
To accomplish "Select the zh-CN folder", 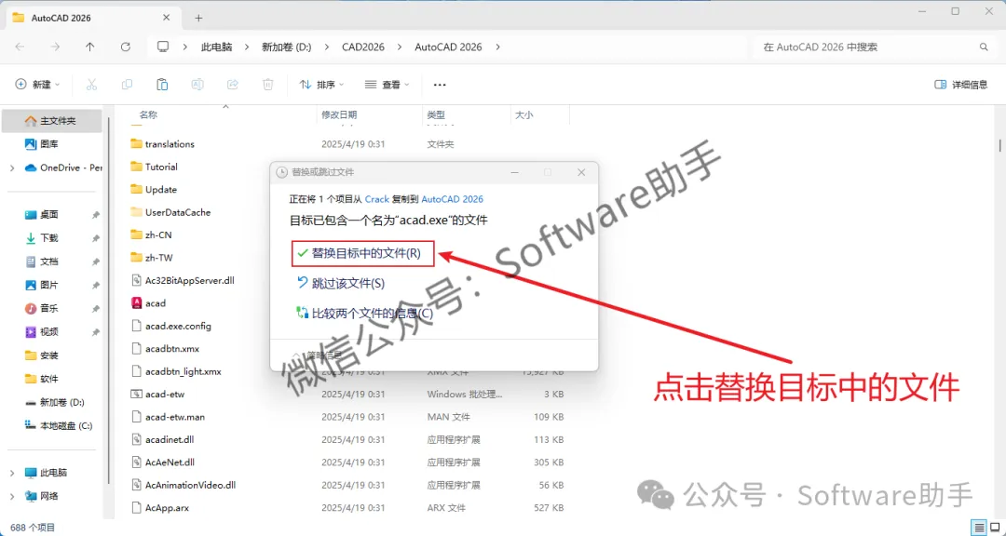I will click(158, 235).
